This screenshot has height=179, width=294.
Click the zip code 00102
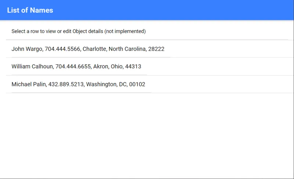click(137, 84)
